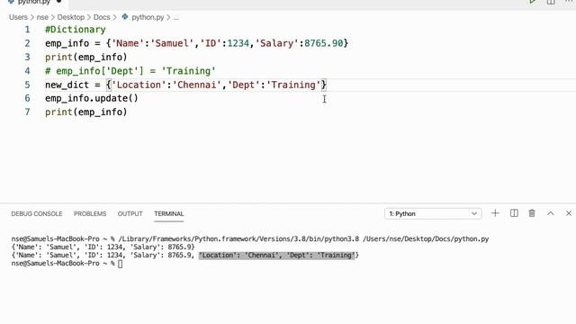Click line number 4 in the gutter
The image size is (576, 324).
(x=28, y=71)
